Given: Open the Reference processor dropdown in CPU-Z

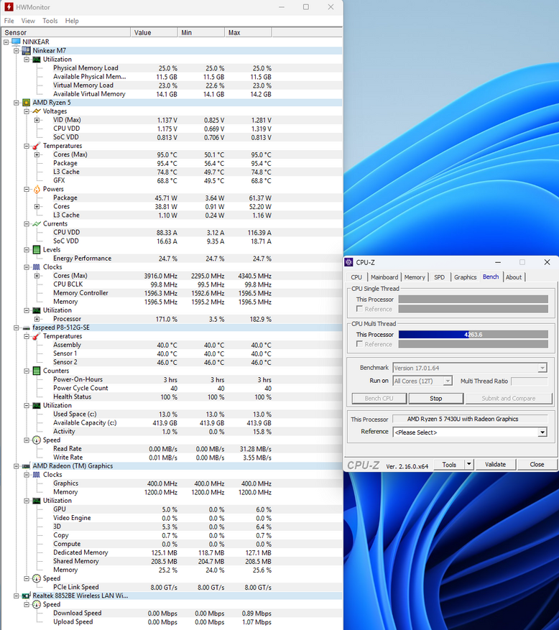Looking at the screenshot, I should point(542,432).
